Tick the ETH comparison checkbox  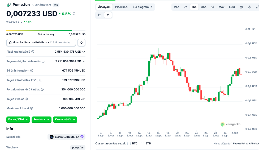143,144
